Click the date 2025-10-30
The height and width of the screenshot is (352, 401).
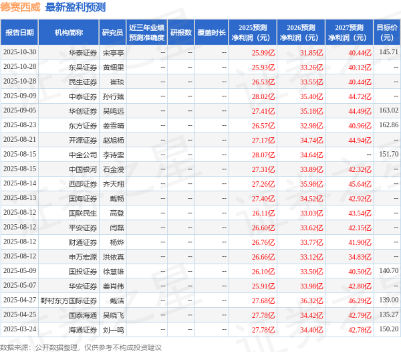pos(19,52)
